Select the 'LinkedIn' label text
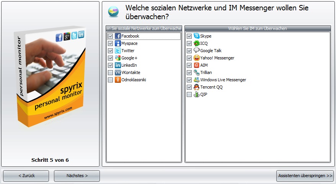 tap(129, 65)
